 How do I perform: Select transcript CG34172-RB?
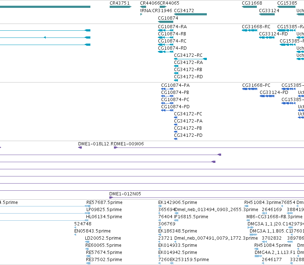click(x=188, y=70)
